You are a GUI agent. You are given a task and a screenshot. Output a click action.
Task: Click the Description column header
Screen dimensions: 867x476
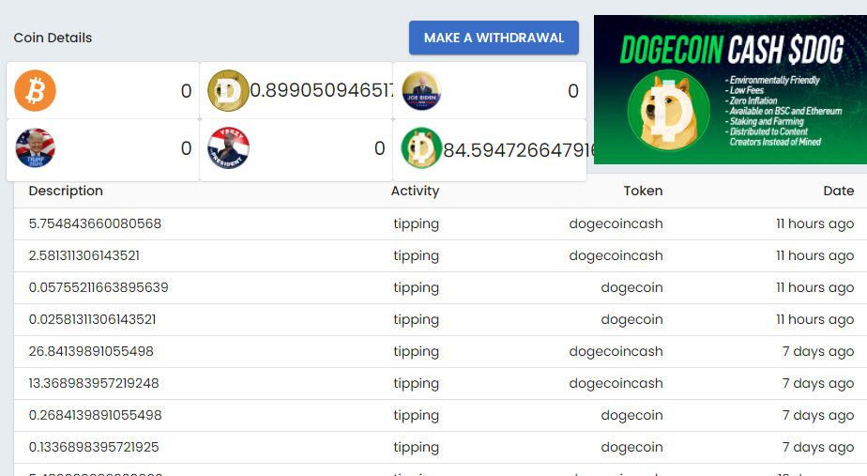pyautogui.click(x=66, y=191)
